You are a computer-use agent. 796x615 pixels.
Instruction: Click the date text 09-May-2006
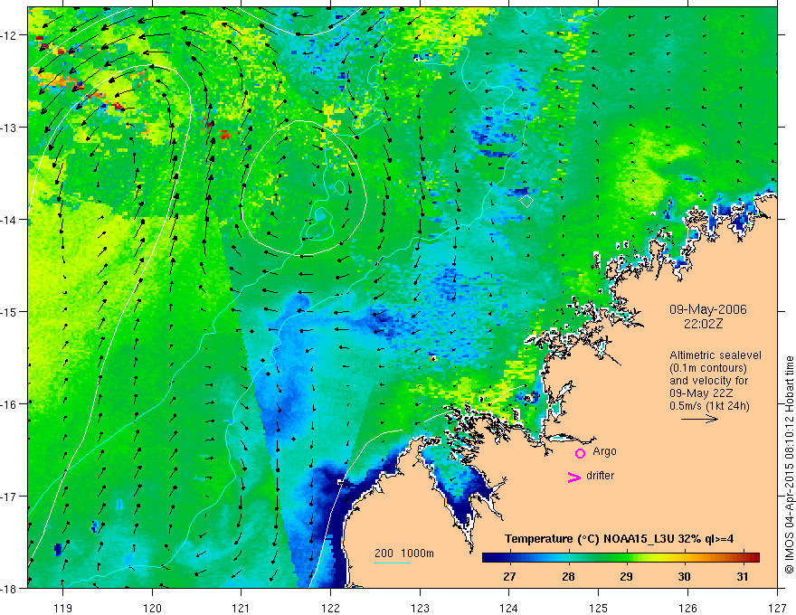click(707, 309)
